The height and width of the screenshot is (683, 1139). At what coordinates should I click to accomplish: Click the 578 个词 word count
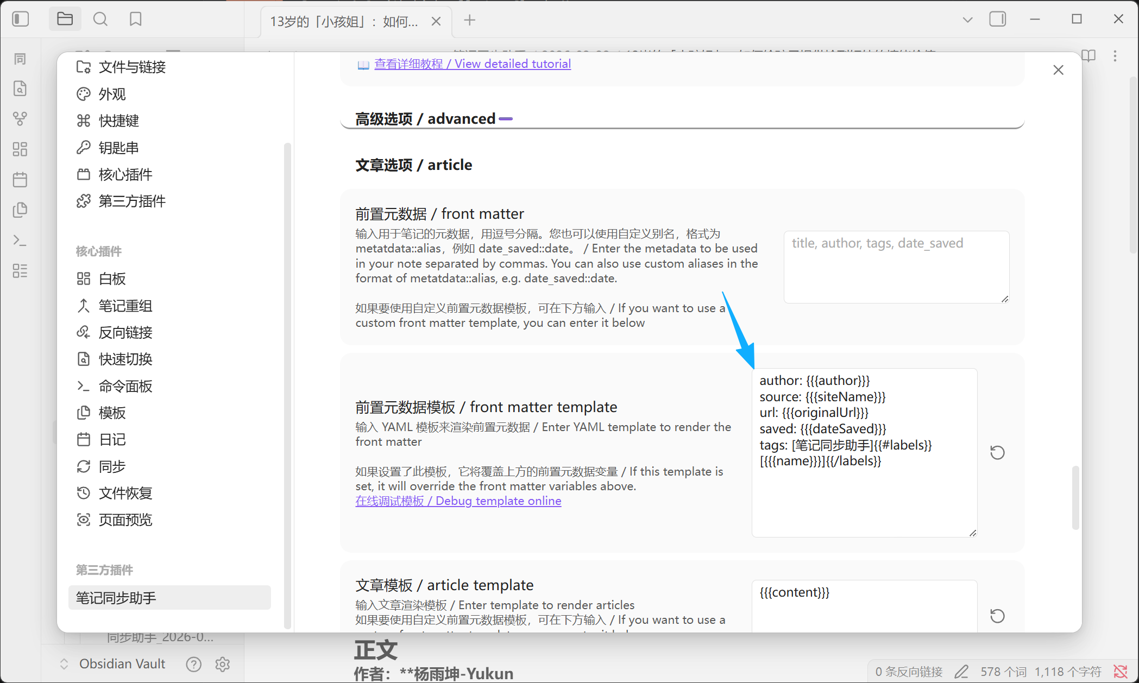1003,672
